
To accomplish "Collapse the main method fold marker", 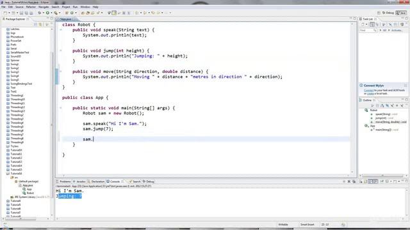I will tap(61, 108).
